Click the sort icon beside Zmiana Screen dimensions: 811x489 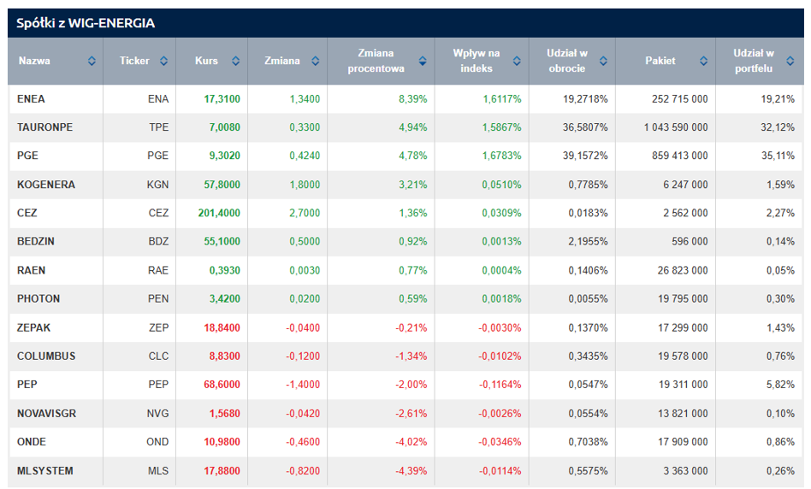tap(315, 62)
